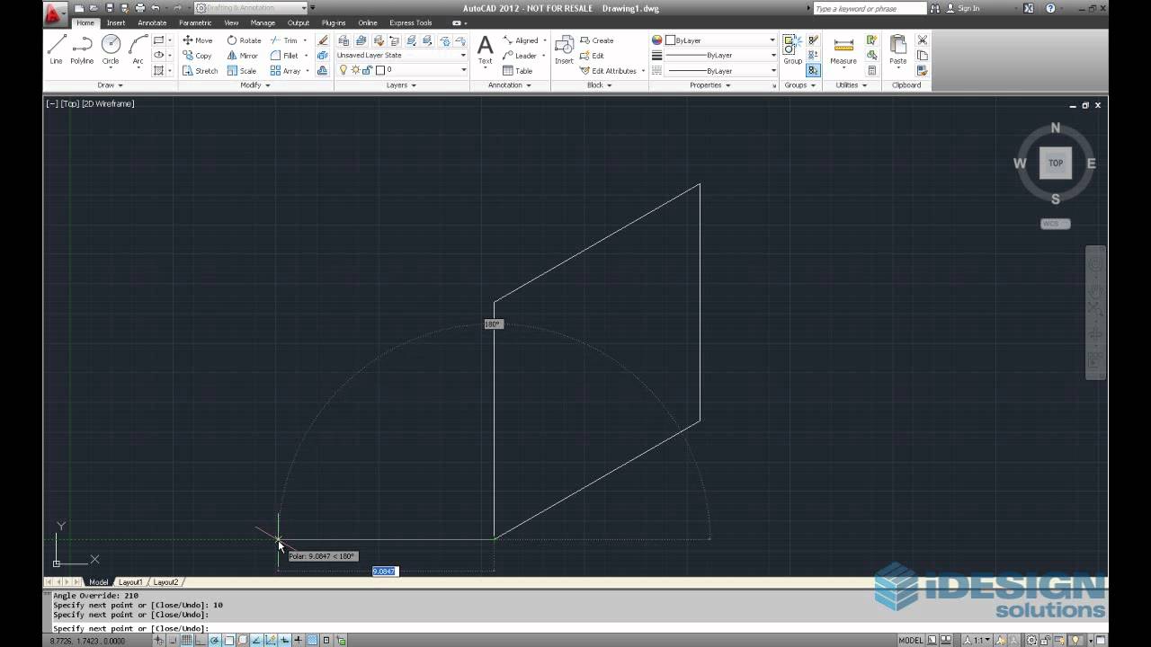This screenshot has height=647, width=1151.
Task: Toggle Snap mode in status bar
Action: pos(174,641)
